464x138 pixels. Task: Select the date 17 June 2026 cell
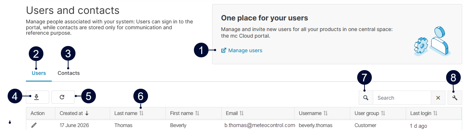click(74, 125)
